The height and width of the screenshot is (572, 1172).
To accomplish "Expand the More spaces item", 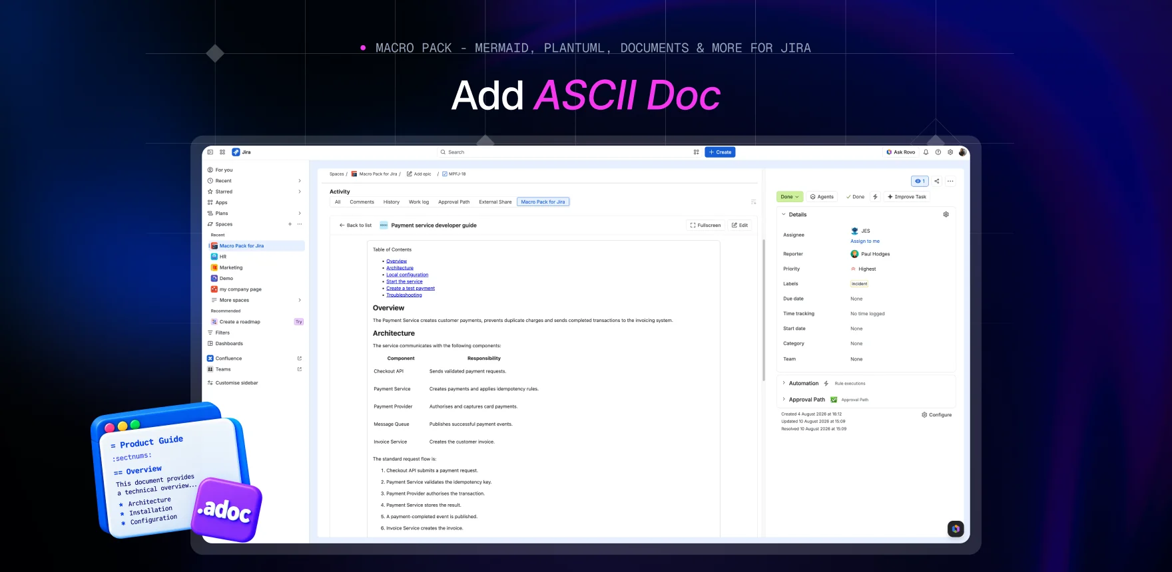I will tap(300, 300).
